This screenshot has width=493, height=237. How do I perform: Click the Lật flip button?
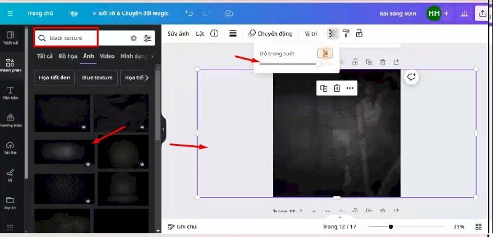click(x=200, y=34)
